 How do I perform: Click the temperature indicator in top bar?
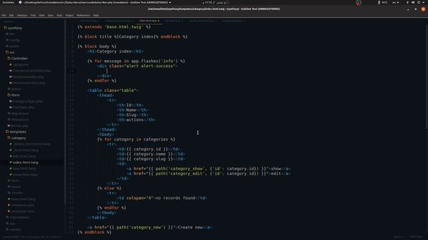383,2
